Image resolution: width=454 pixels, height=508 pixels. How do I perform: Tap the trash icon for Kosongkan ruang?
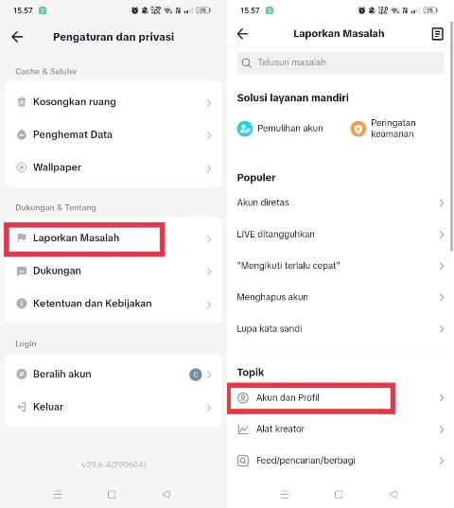click(x=22, y=102)
